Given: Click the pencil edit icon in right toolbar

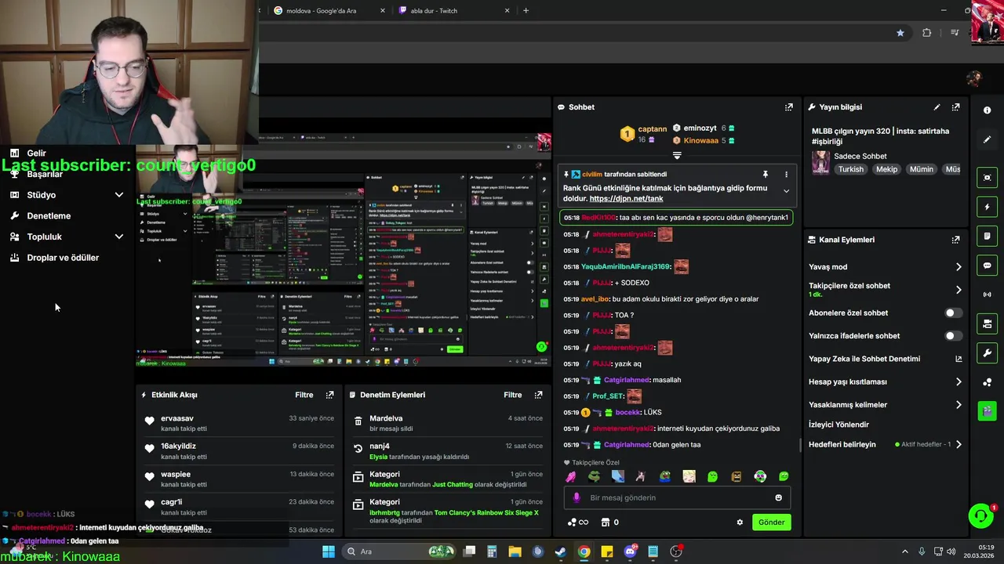Looking at the screenshot, I should click(x=987, y=139).
